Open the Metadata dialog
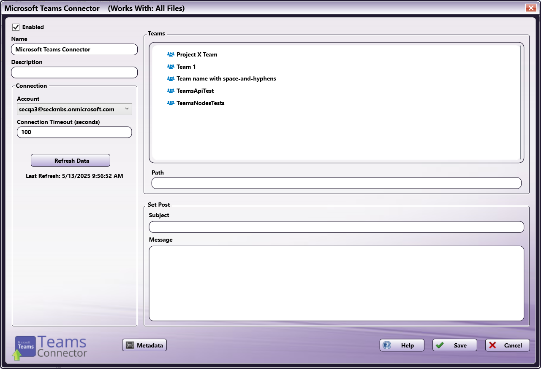541x369 pixels. click(x=144, y=345)
